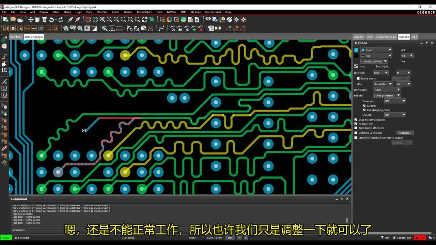This screenshot has width=436, height=245.
Task: Select the Move tool in the toolbar
Action: pyautogui.click(x=31, y=19)
